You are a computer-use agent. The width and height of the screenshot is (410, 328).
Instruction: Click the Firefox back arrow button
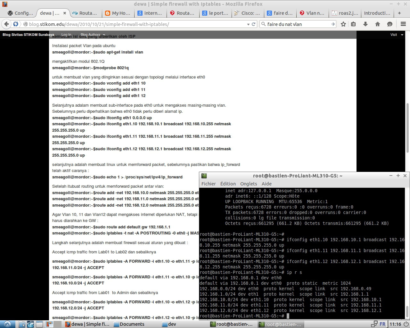[x=6, y=24]
